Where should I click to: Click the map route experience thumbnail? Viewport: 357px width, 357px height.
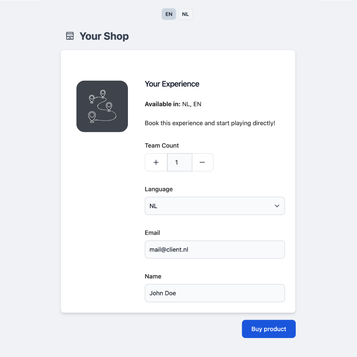tap(102, 106)
